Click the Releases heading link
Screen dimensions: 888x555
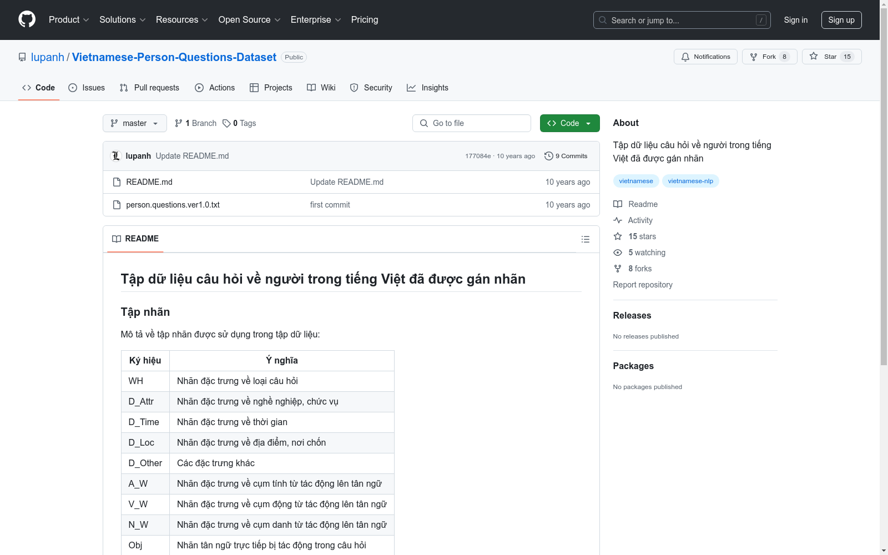point(632,315)
